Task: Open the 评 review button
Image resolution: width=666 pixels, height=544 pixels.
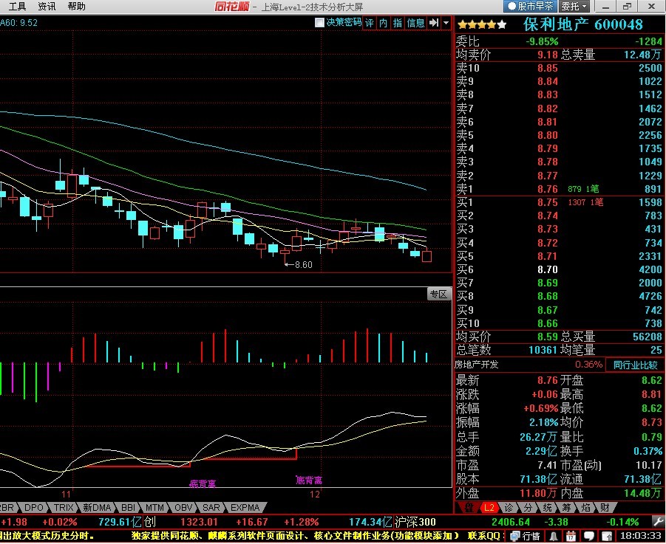Action: (370, 23)
